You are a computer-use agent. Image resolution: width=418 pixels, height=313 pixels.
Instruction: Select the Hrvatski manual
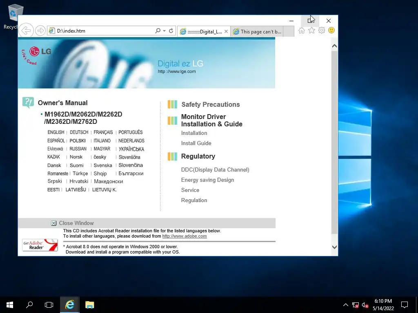click(79, 181)
